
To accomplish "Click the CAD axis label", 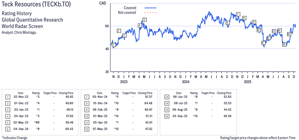I will click(102, 3).
